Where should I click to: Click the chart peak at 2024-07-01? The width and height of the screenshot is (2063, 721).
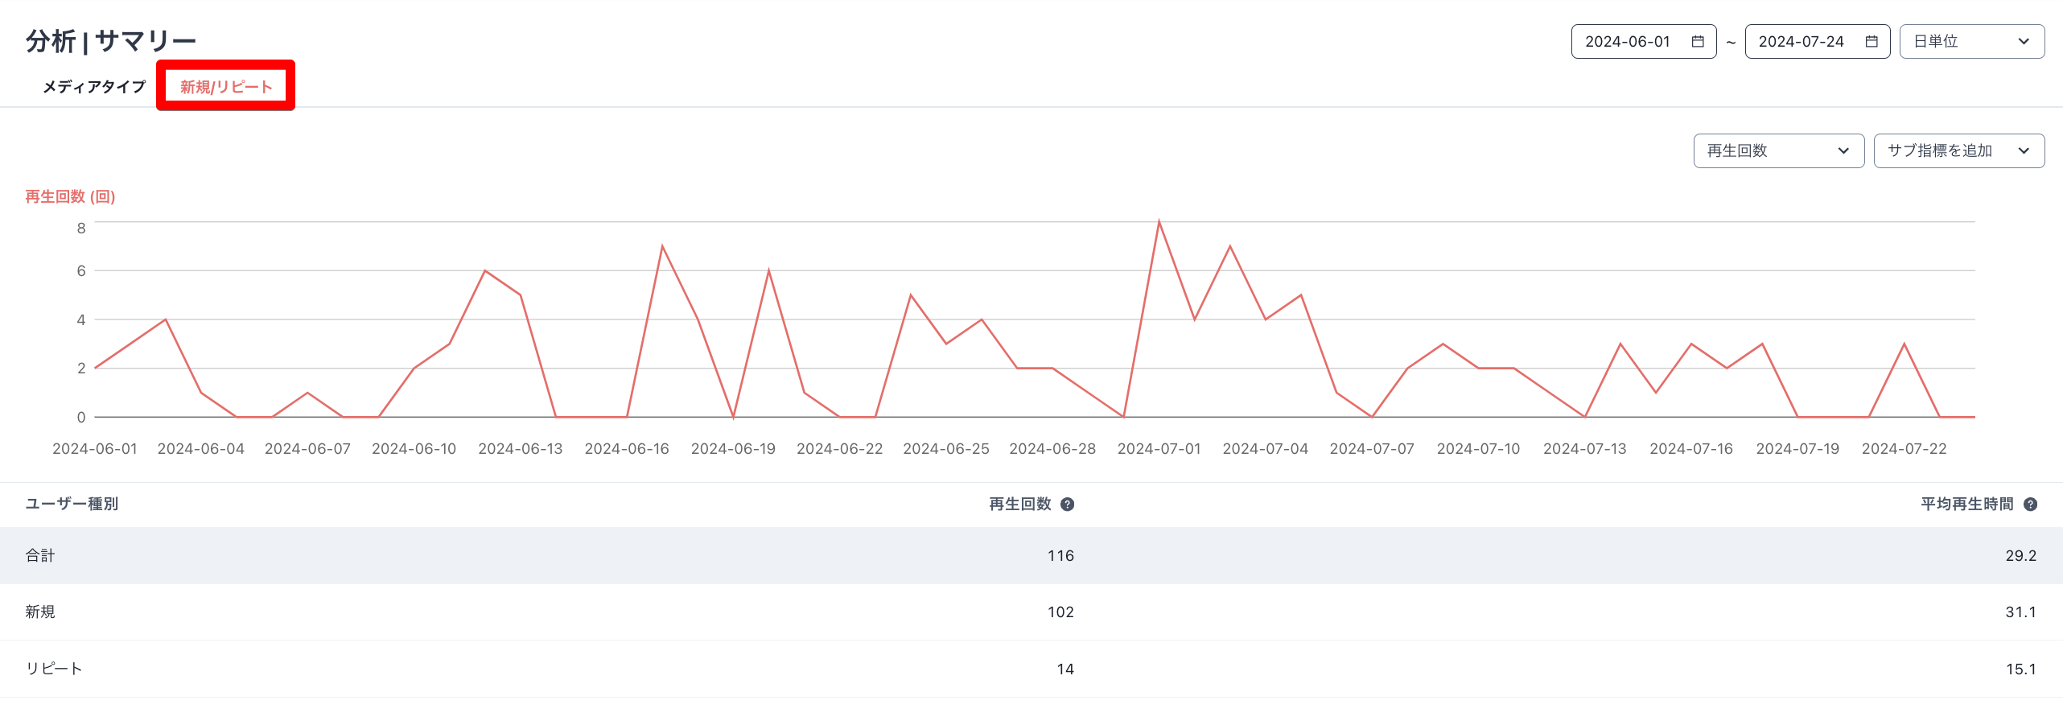coord(1159,222)
